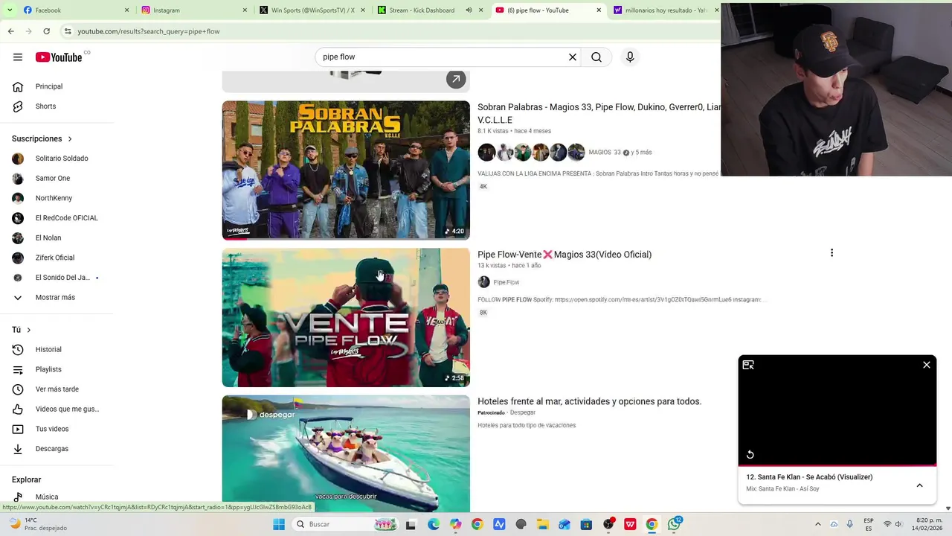The image size is (952, 536).
Task: Switch to the Facebook tab
Action: [x=76, y=10]
